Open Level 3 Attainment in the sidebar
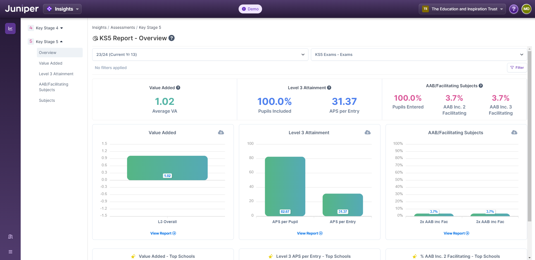535x260 pixels. tap(56, 74)
